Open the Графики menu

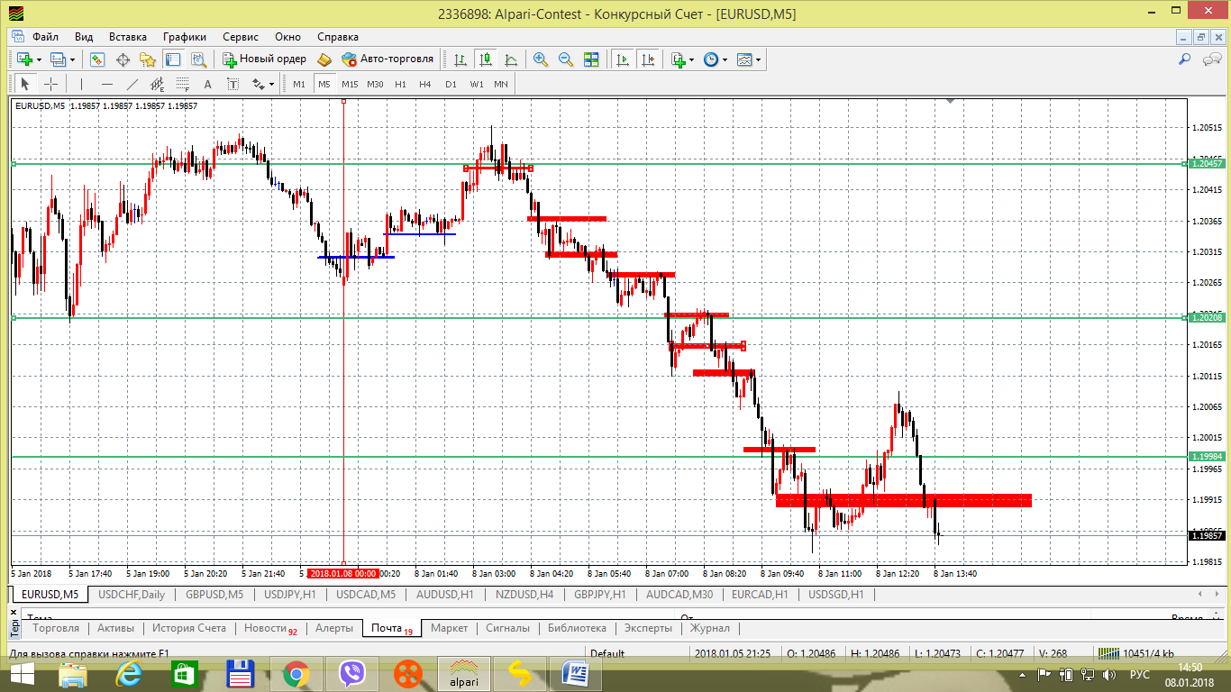click(x=185, y=37)
